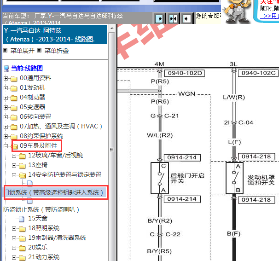This screenshot has width=279, height=261.
Task: Select 当前:线路图 heading link
Action: [27, 68]
